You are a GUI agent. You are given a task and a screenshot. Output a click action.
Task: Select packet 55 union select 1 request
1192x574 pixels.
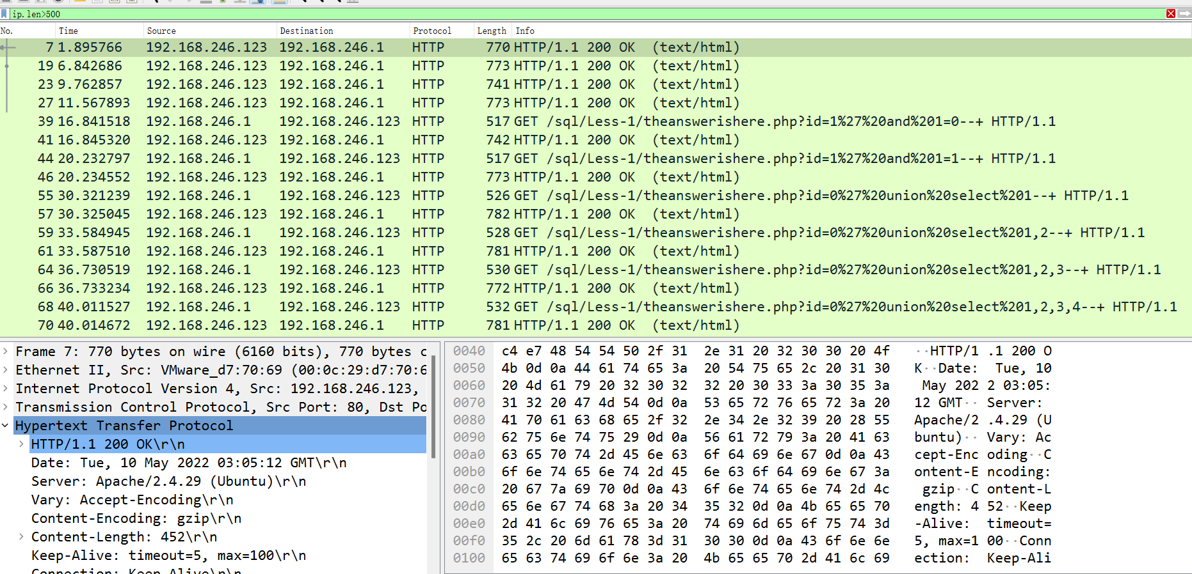pos(596,196)
